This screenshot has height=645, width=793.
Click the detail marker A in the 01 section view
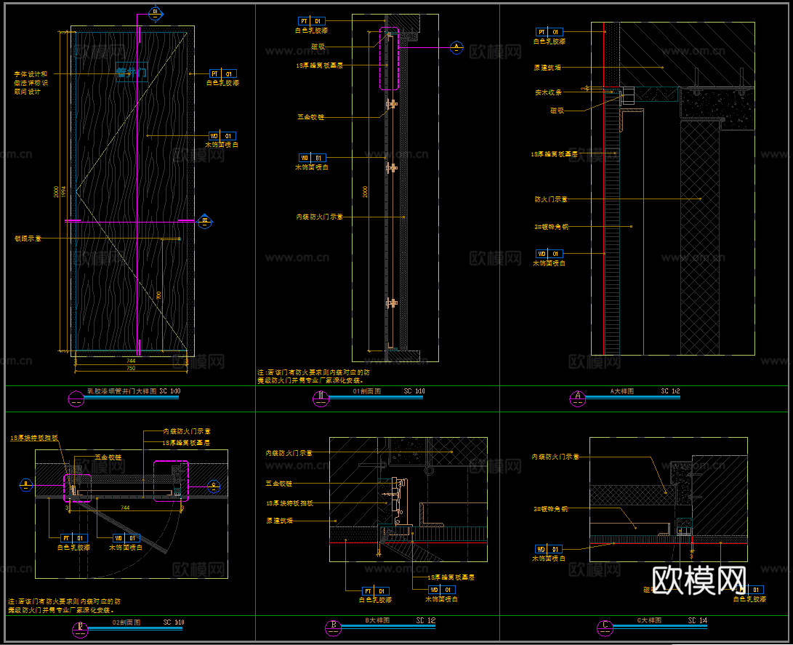click(456, 48)
